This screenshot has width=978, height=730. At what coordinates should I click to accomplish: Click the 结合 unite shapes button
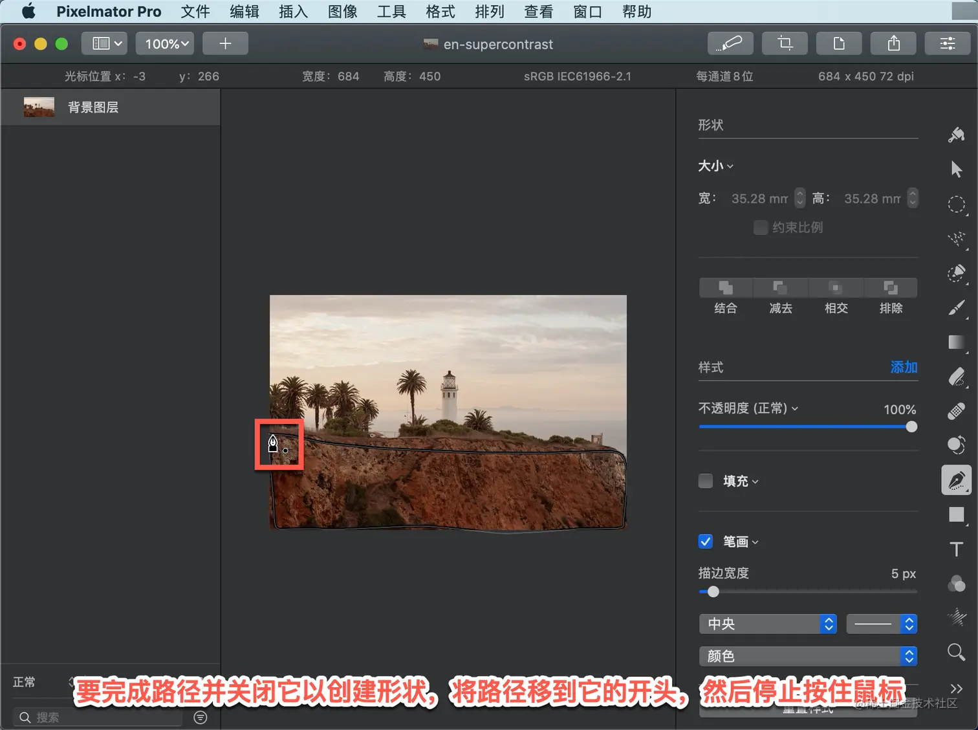tap(726, 287)
